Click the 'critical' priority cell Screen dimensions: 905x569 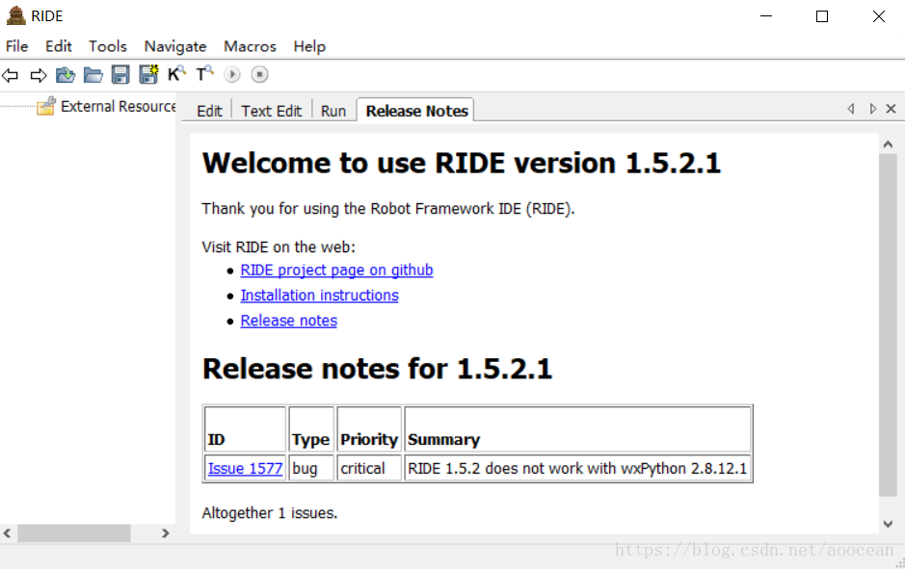(369, 468)
